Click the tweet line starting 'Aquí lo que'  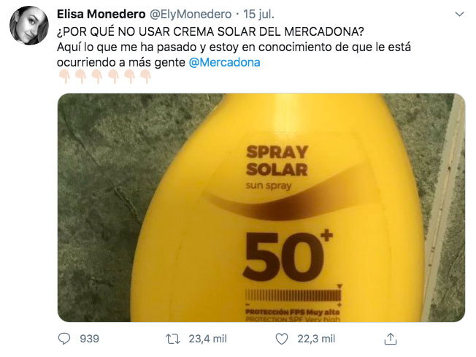[x=234, y=47]
